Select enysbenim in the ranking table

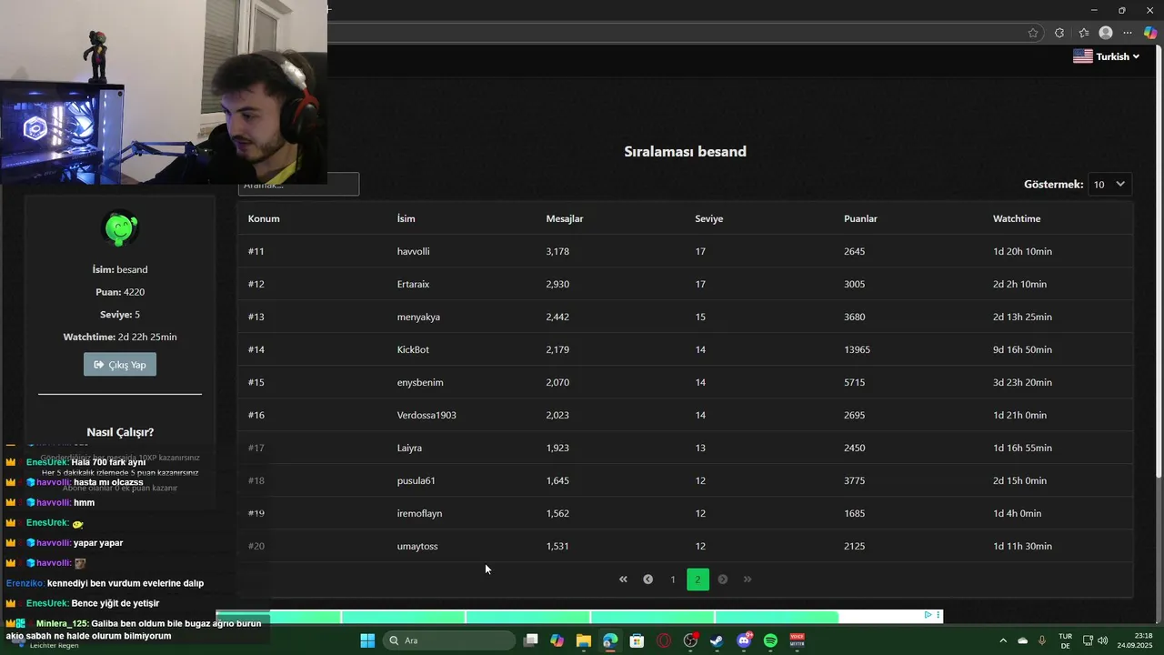coord(420,382)
